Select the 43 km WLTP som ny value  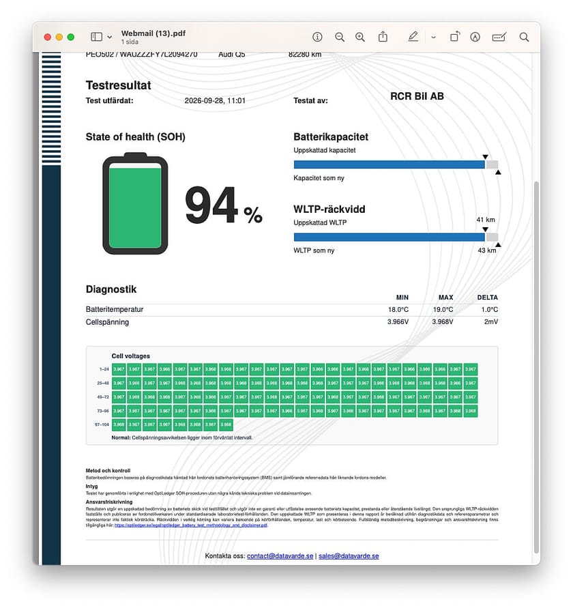(487, 250)
